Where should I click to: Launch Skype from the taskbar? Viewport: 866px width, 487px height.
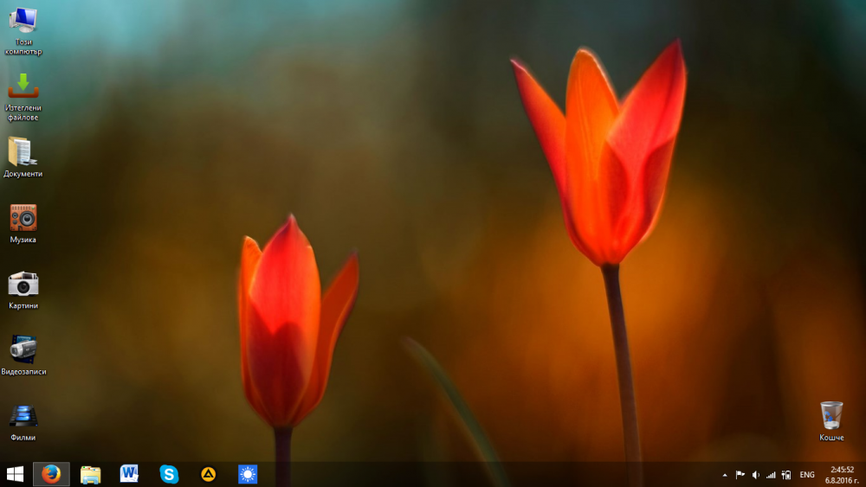(x=169, y=474)
